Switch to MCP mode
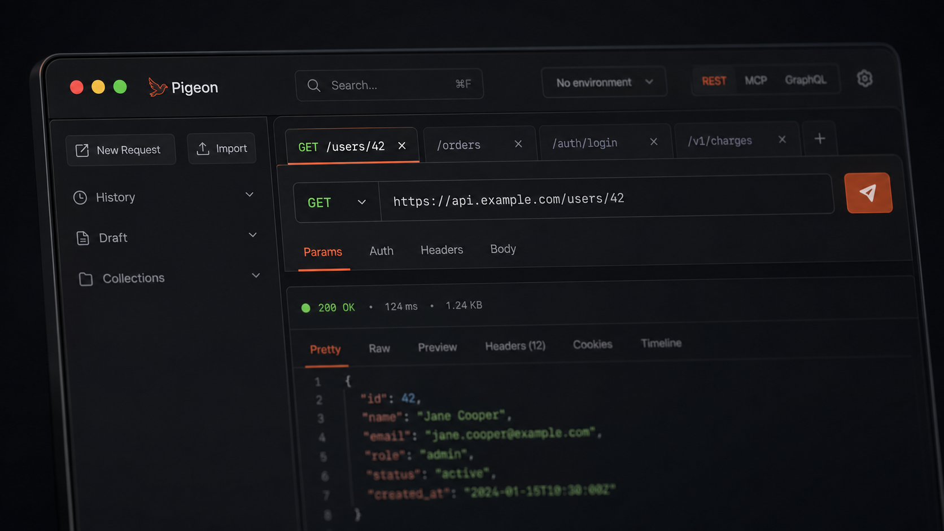Image resolution: width=944 pixels, height=531 pixels. click(x=756, y=81)
